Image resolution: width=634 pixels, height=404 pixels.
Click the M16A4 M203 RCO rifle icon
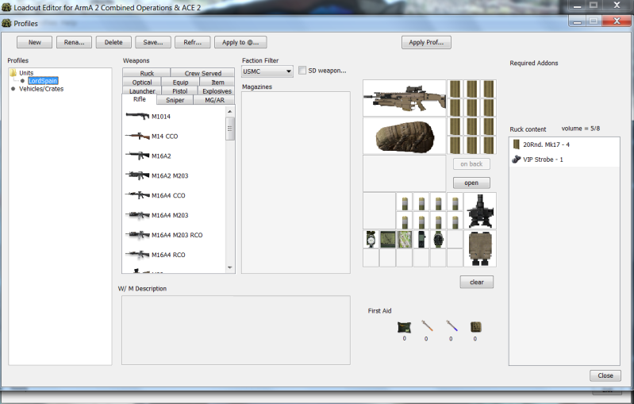click(137, 235)
